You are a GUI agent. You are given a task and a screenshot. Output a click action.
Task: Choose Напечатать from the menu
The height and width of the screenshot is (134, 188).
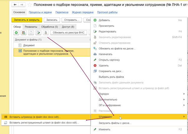click(x=139, y=54)
